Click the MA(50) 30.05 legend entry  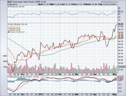(x=15, y=30)
